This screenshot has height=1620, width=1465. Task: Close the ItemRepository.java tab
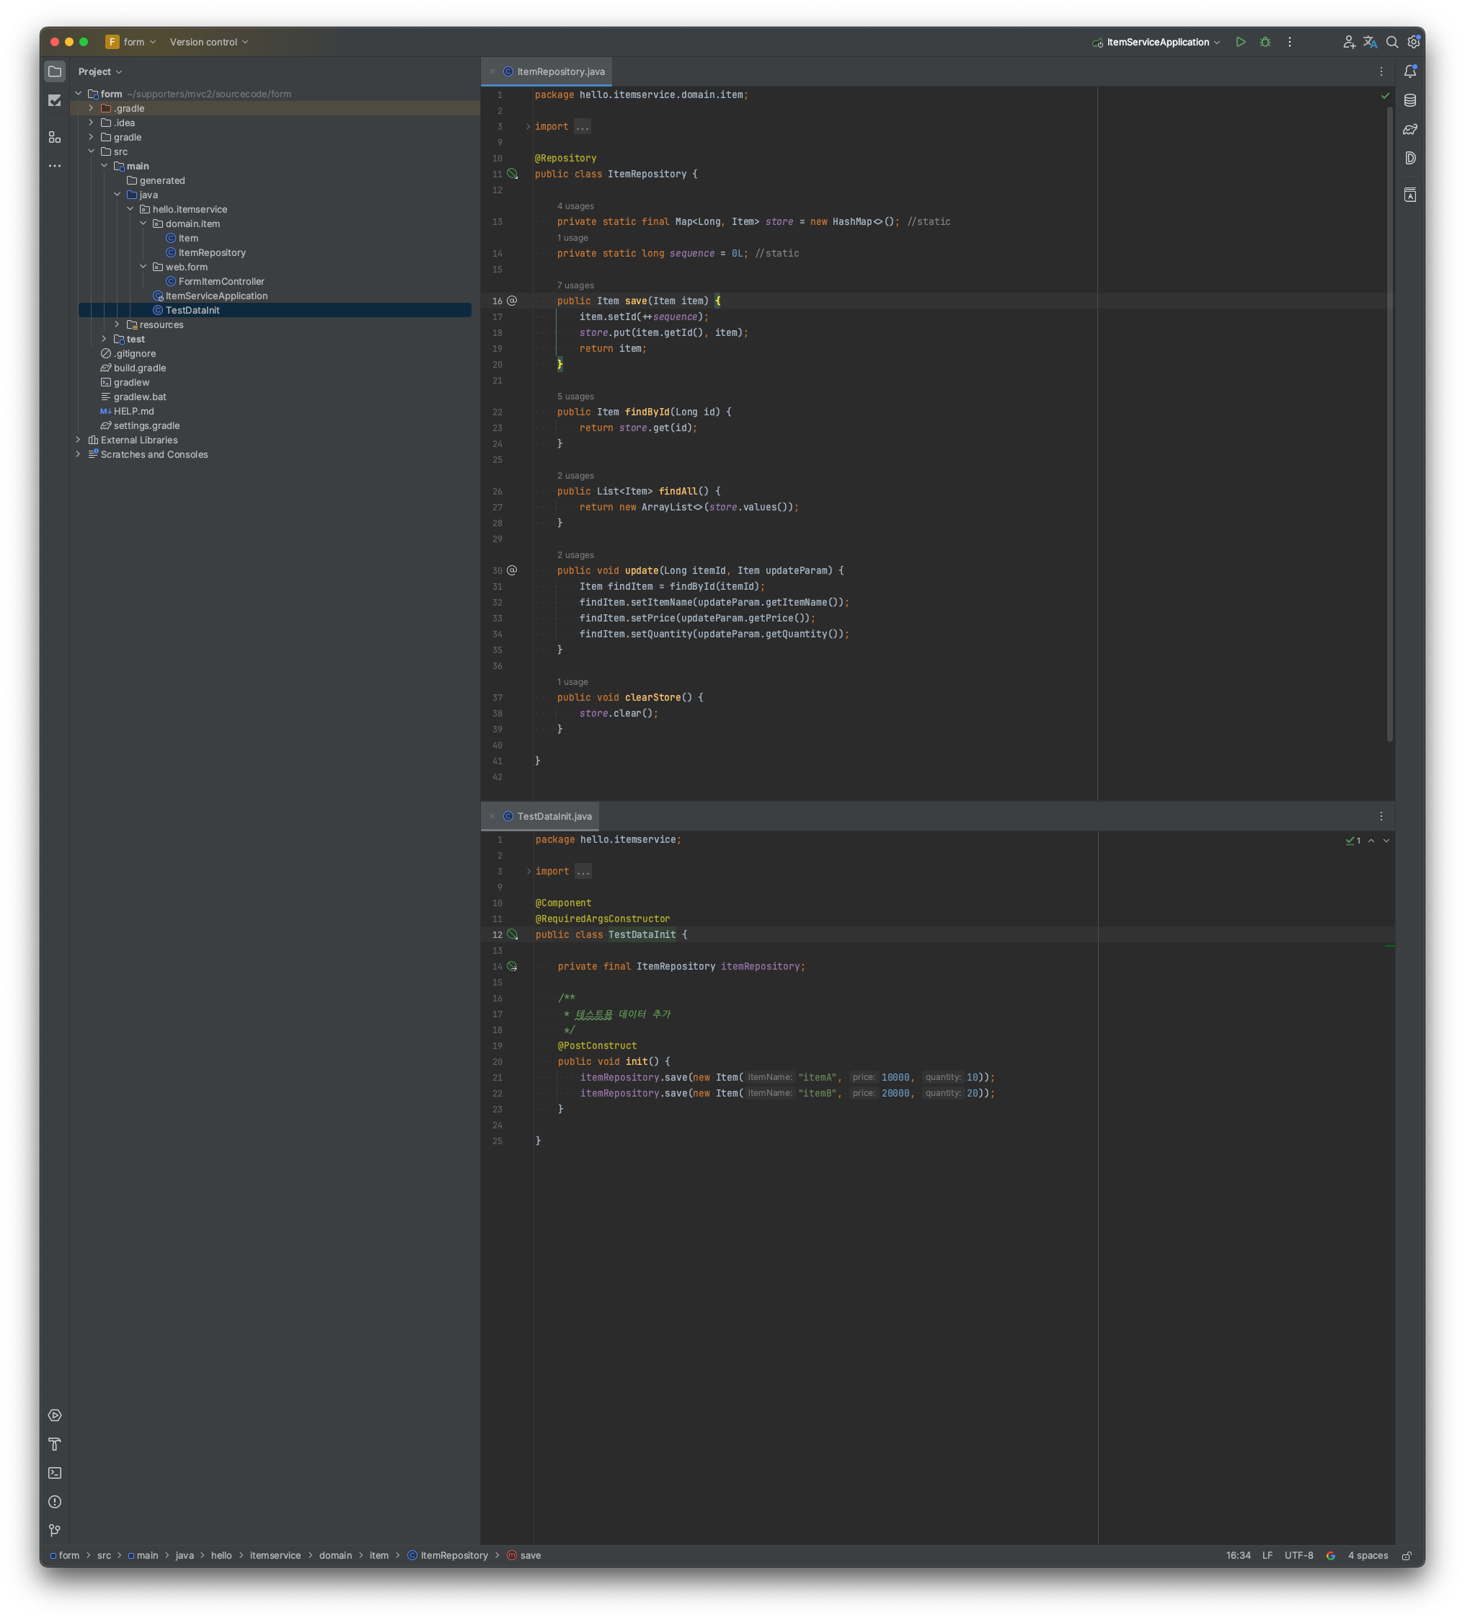point(492,71)
